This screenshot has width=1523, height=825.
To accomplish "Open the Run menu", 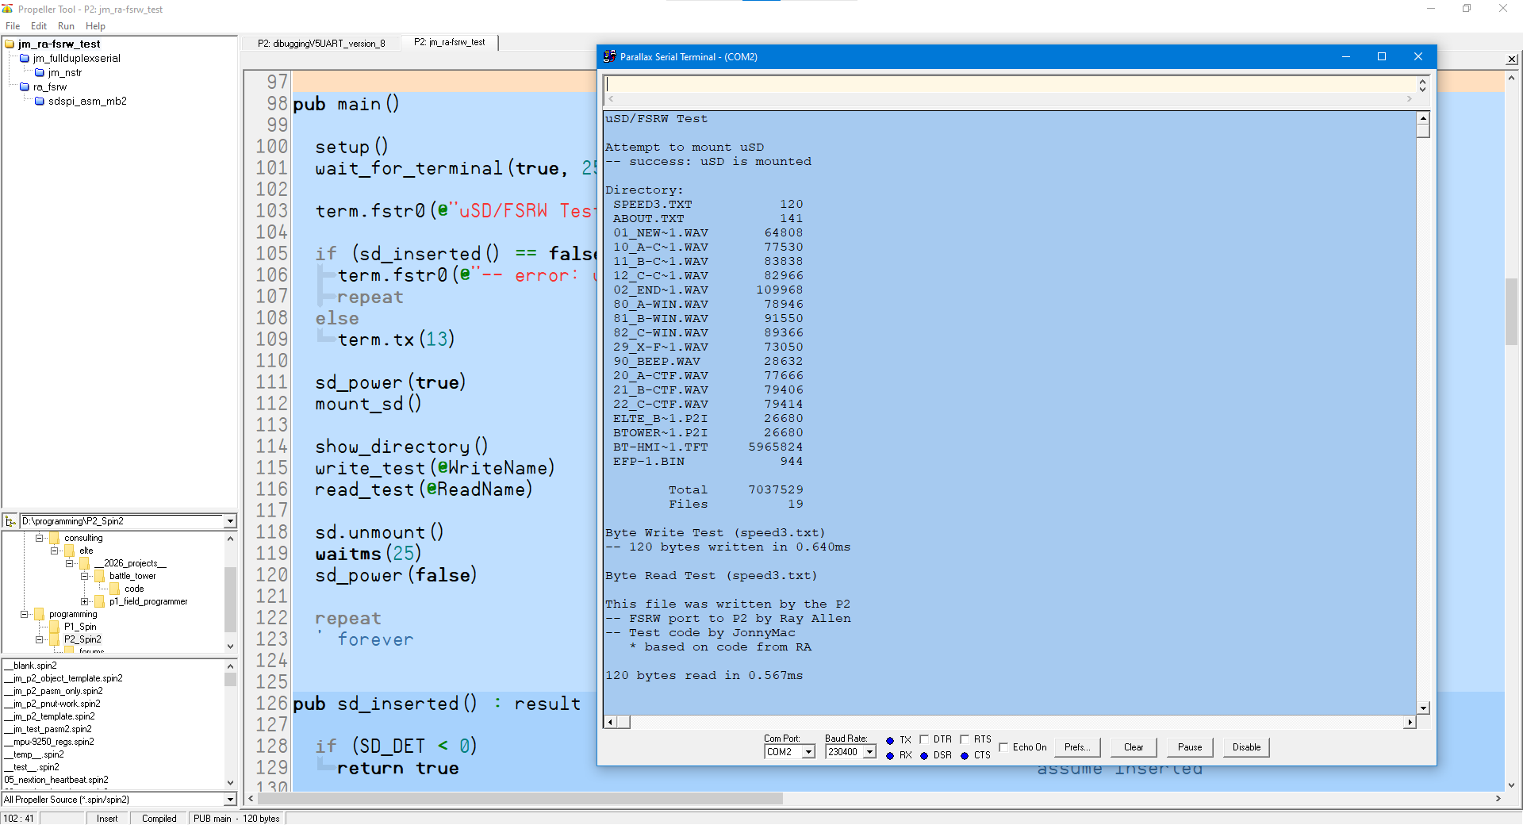I will click(66, 26).
